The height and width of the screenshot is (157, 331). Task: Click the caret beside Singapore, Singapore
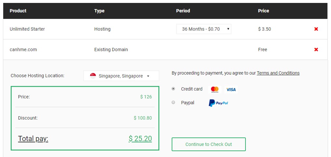pyautogui.click(x=148, y=76)
